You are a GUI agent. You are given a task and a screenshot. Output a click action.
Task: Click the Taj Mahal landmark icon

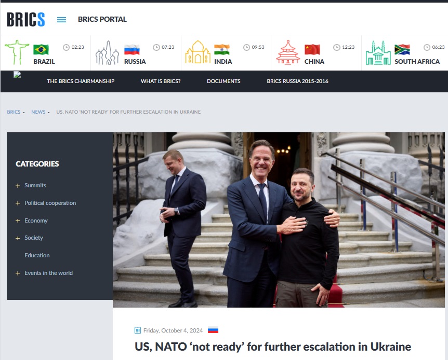[x=198, y=52]
